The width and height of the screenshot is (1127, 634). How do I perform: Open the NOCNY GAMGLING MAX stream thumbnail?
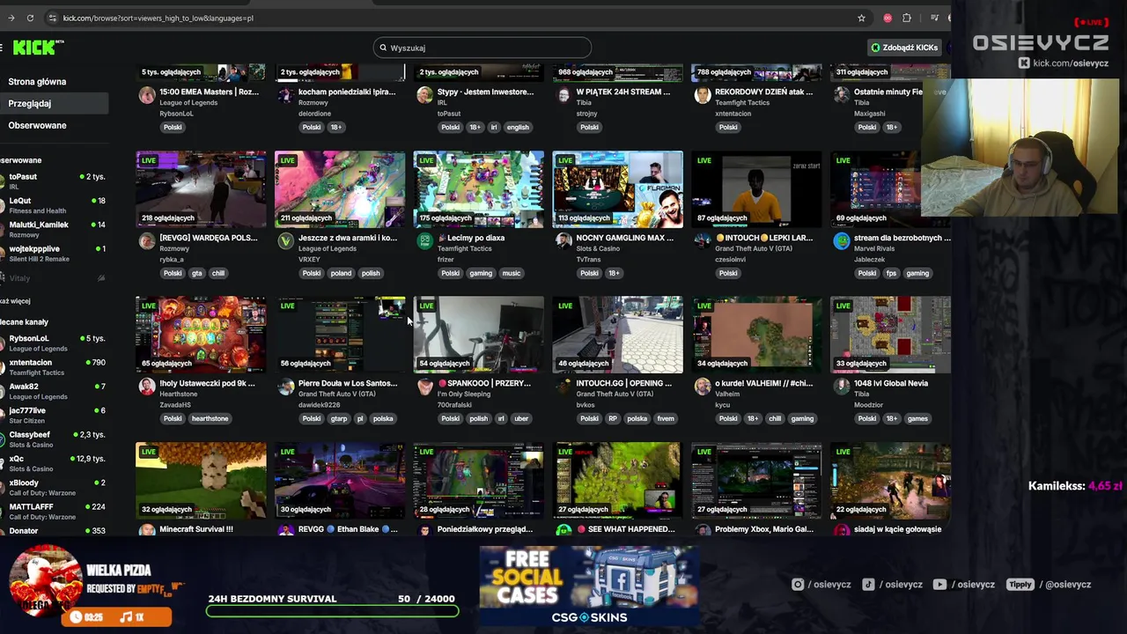coord(617,189)
